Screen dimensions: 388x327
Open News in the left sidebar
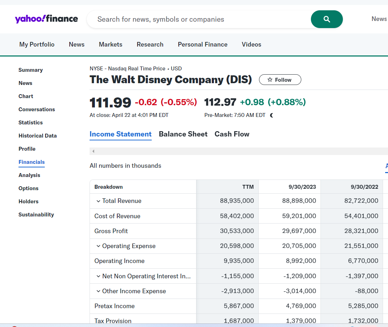tap(26, 83)
